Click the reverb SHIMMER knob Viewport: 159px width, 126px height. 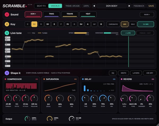coord(142,99)
